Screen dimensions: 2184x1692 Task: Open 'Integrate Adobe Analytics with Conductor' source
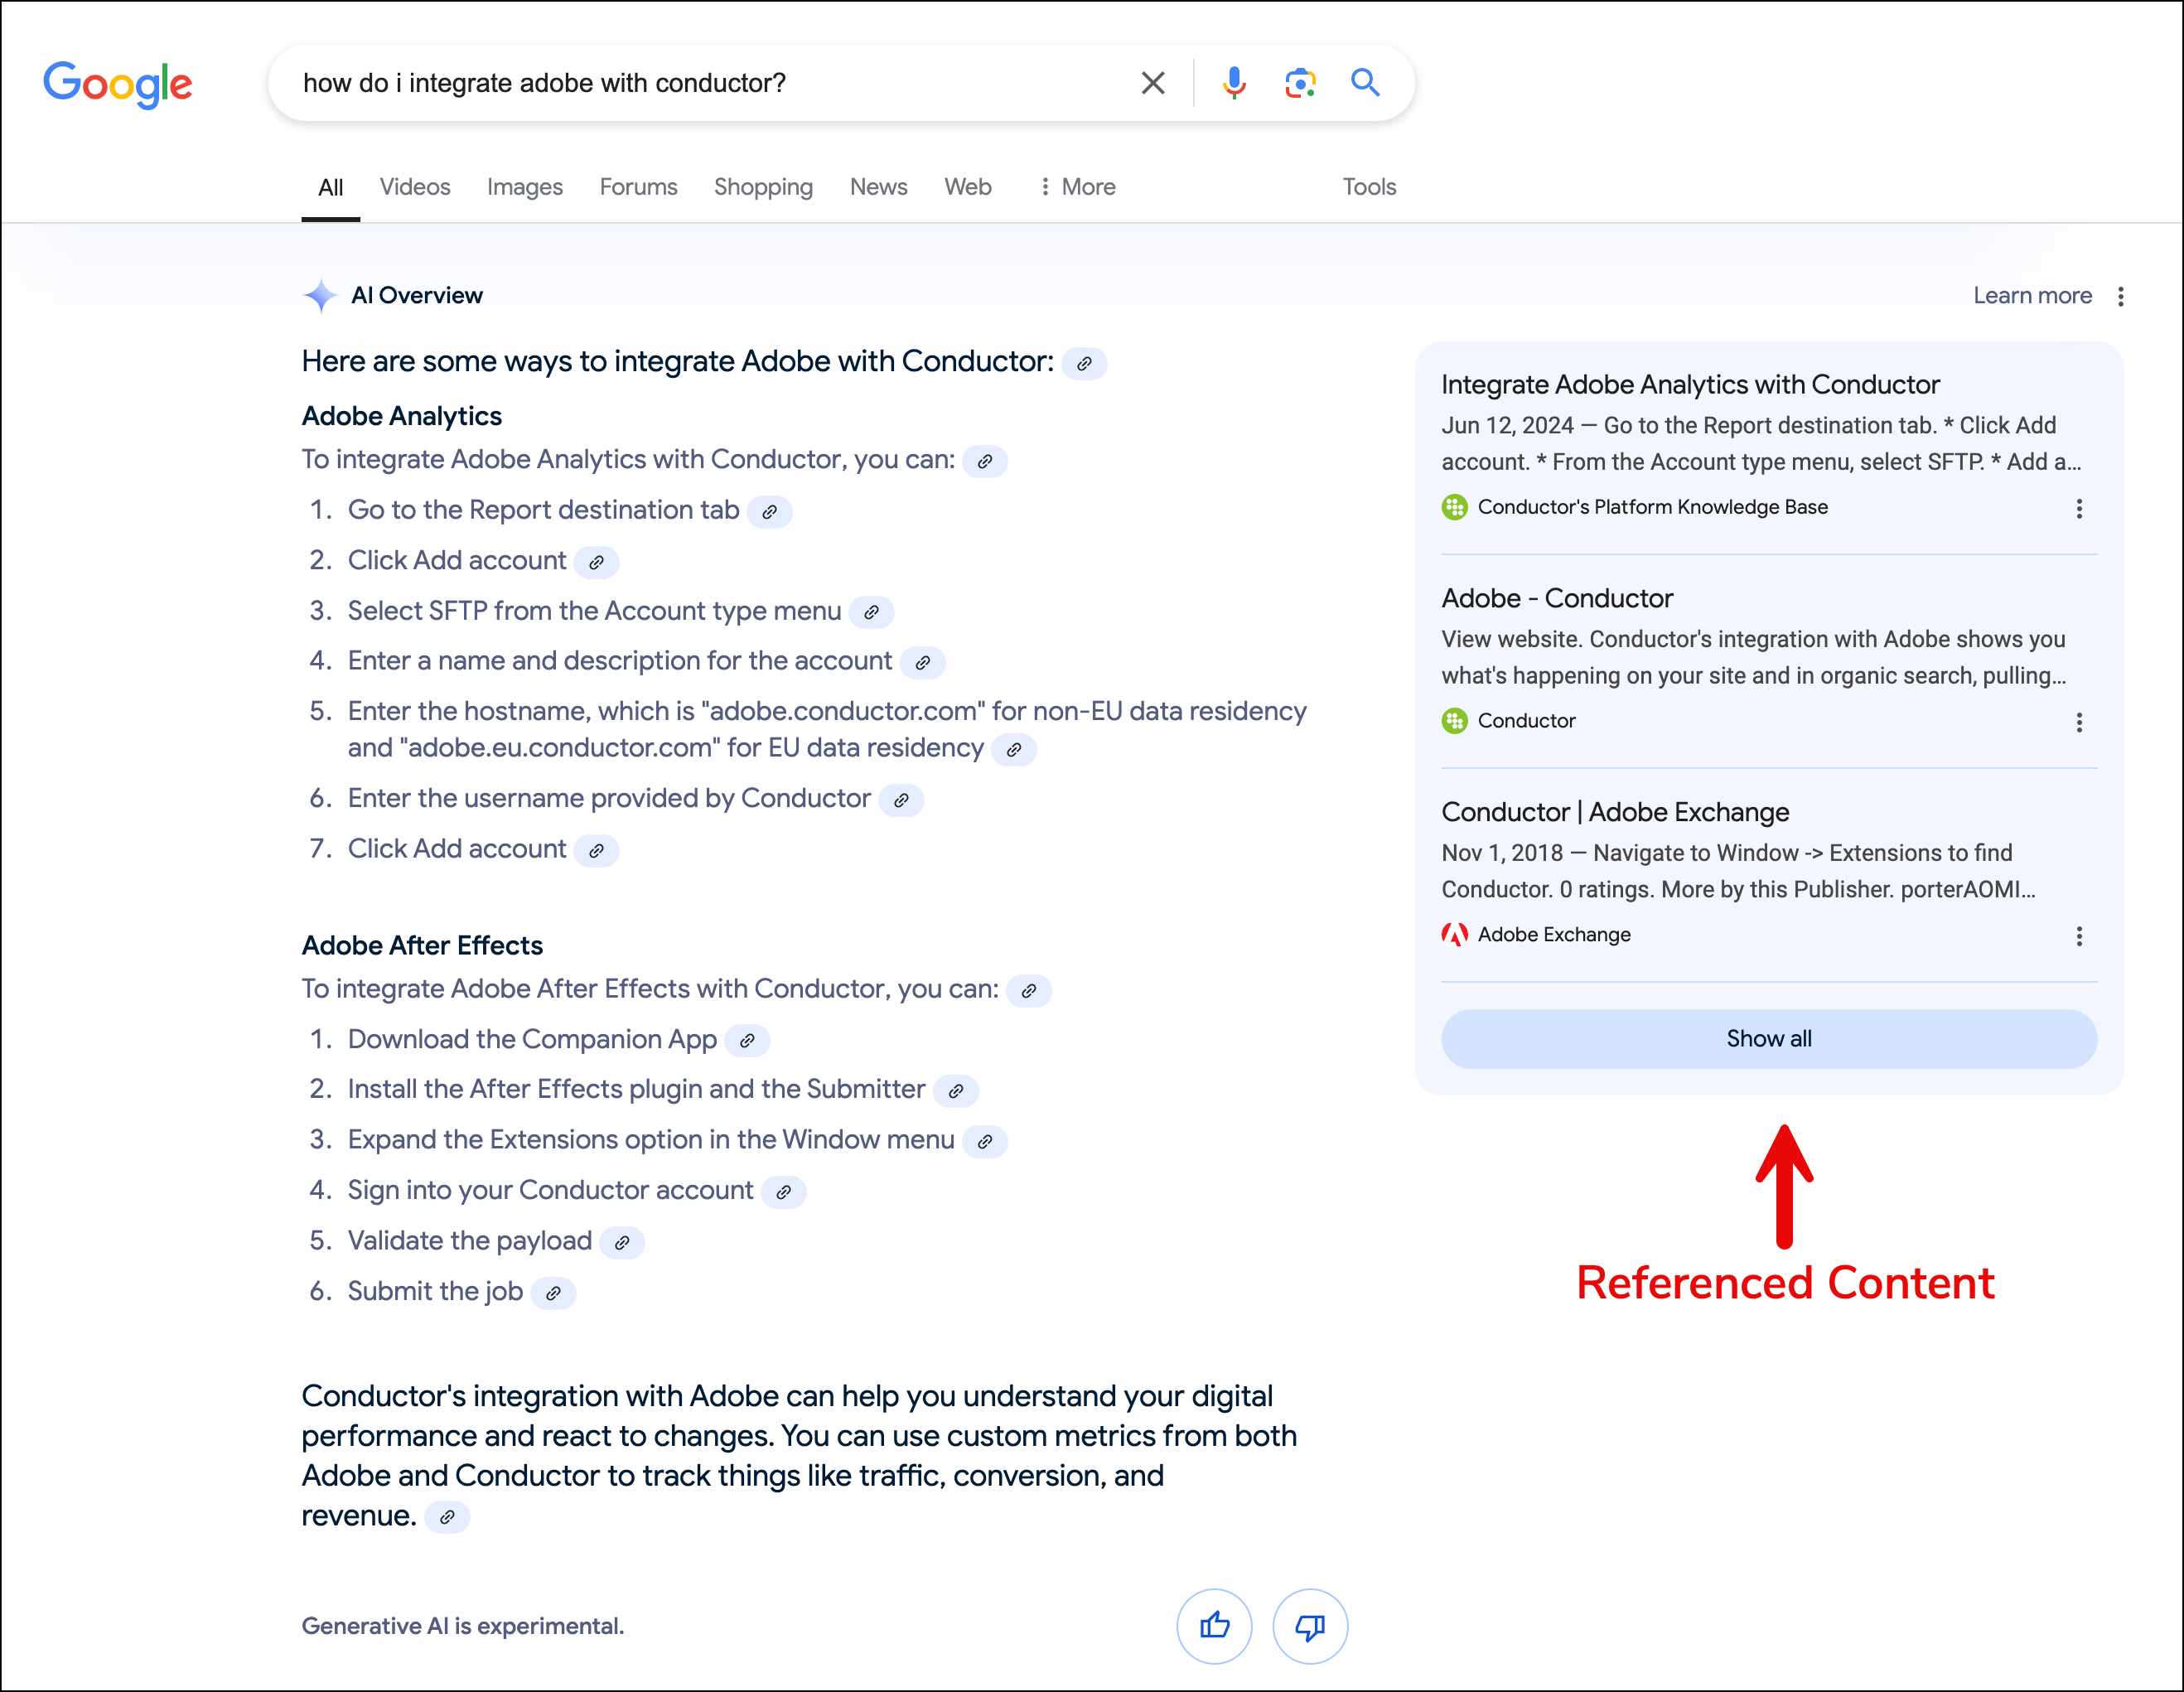click(1690, 385)
